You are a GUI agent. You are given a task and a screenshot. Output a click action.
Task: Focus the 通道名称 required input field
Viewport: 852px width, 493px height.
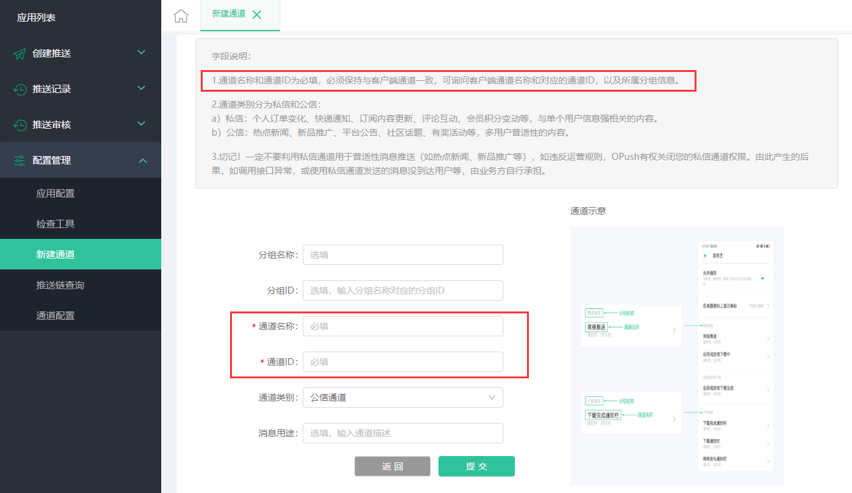403,326
